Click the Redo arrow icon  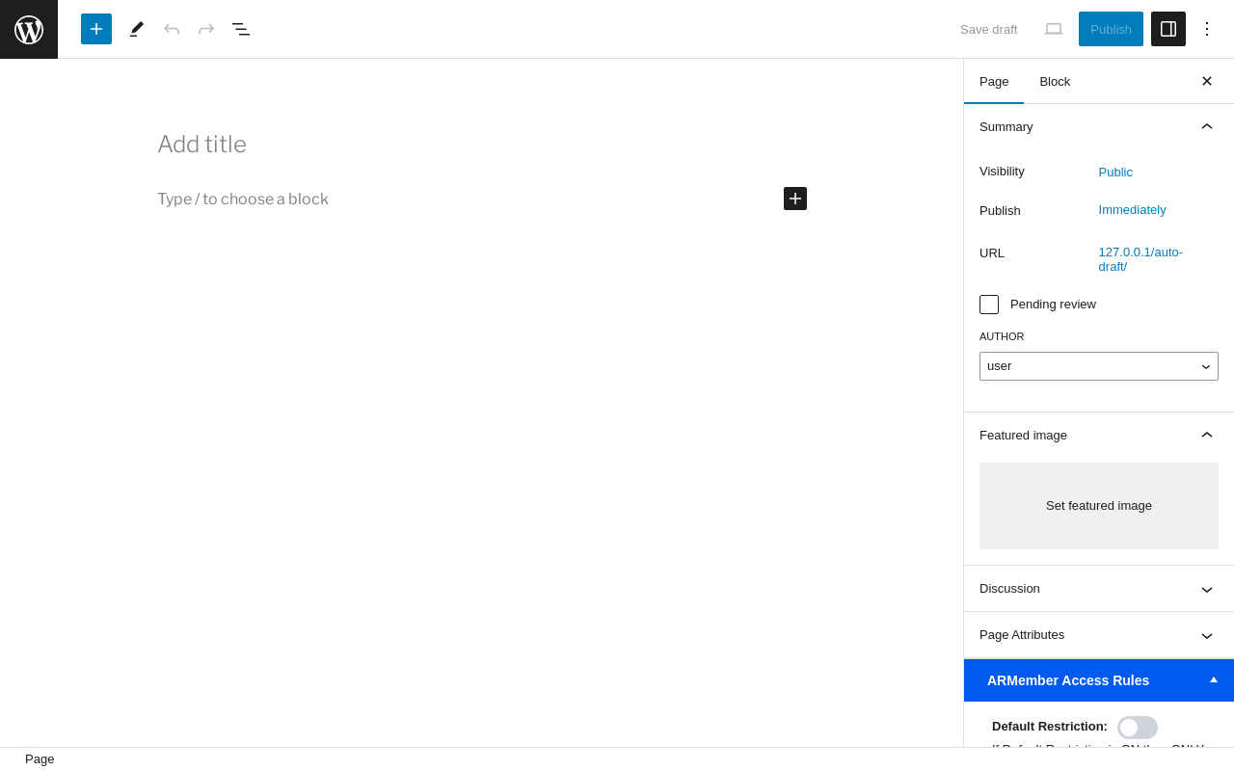pos(206,29)
